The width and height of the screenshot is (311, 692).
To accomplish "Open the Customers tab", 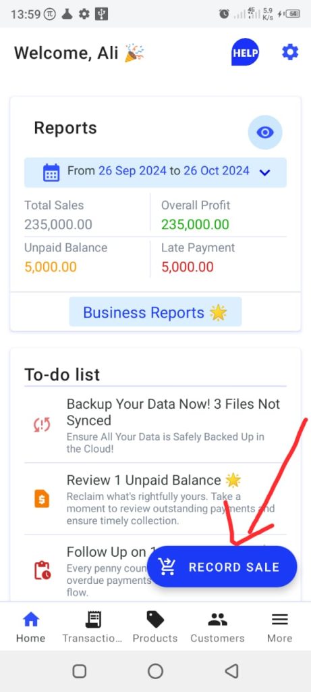I will point(217,627).
